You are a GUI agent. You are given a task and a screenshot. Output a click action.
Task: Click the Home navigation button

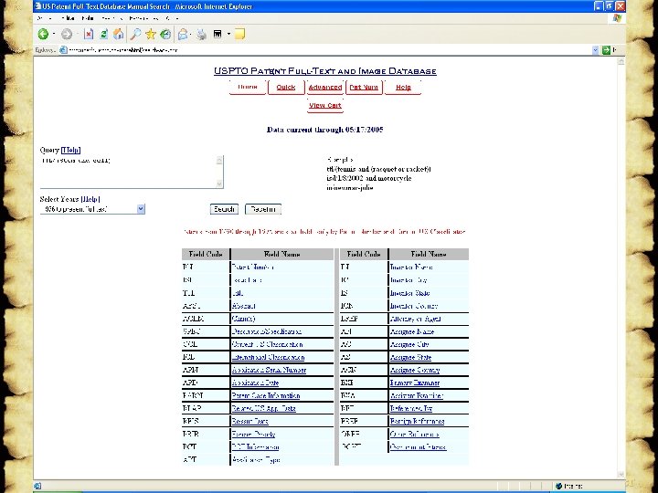[248, 88]
